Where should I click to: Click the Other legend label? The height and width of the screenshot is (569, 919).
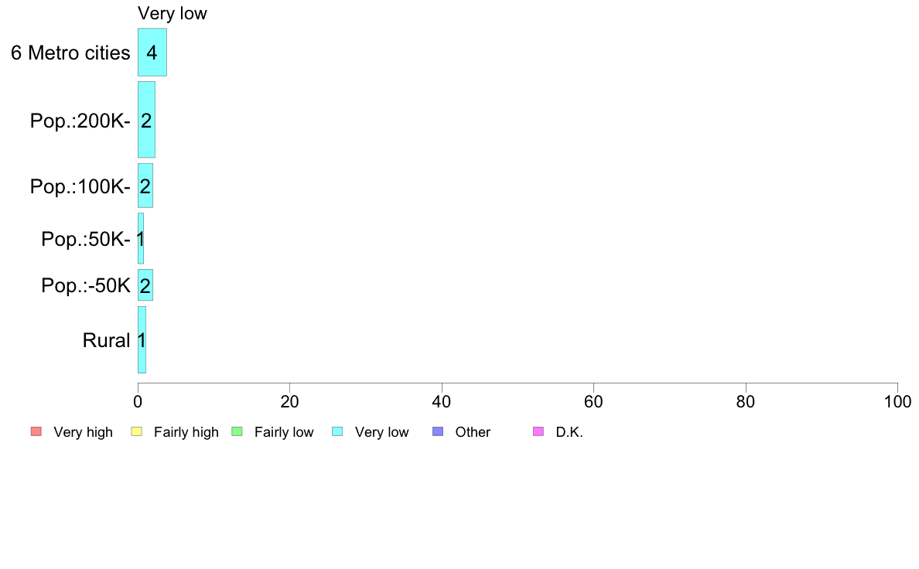pos(473,432)
